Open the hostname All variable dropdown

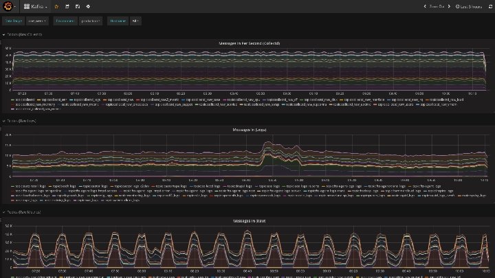tap(135, 21)
